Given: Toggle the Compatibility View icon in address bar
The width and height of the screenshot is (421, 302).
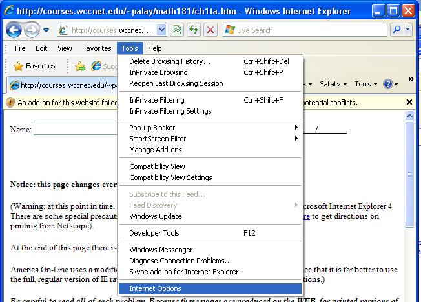Looking at the screenshot, I should 177,30.
